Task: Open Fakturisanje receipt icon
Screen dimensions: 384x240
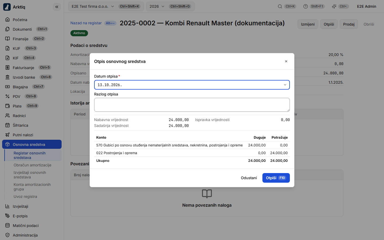Action: pos(7,67)
